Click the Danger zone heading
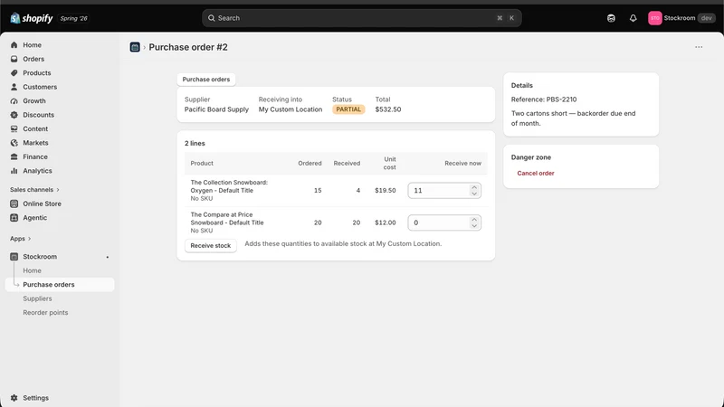724x407 pixels. pyautogui.click(x=531, y=157)
